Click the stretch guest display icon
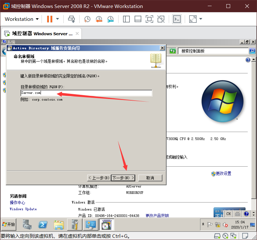 pos(193,19)
